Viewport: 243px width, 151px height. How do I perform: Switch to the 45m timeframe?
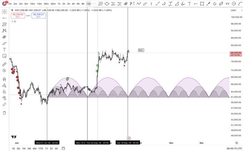click(53, 4)
